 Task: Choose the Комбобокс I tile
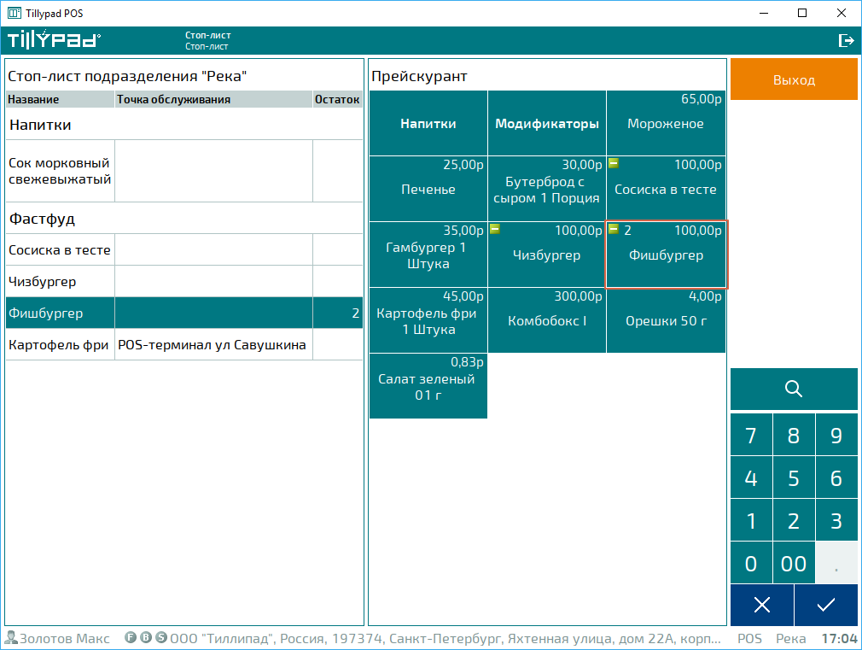pos(546,320)
